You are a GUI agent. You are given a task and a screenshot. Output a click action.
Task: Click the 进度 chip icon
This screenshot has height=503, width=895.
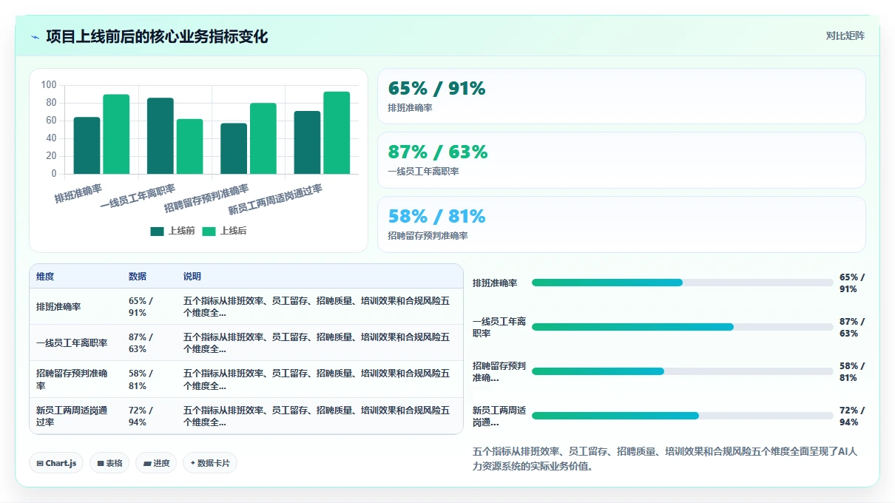coord(146,463)
